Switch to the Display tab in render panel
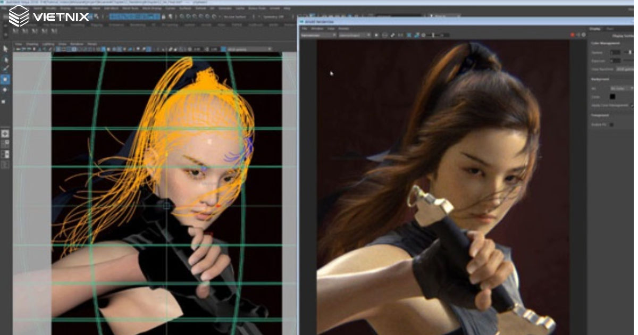638x335 pixels. click(x=594, y=29)
